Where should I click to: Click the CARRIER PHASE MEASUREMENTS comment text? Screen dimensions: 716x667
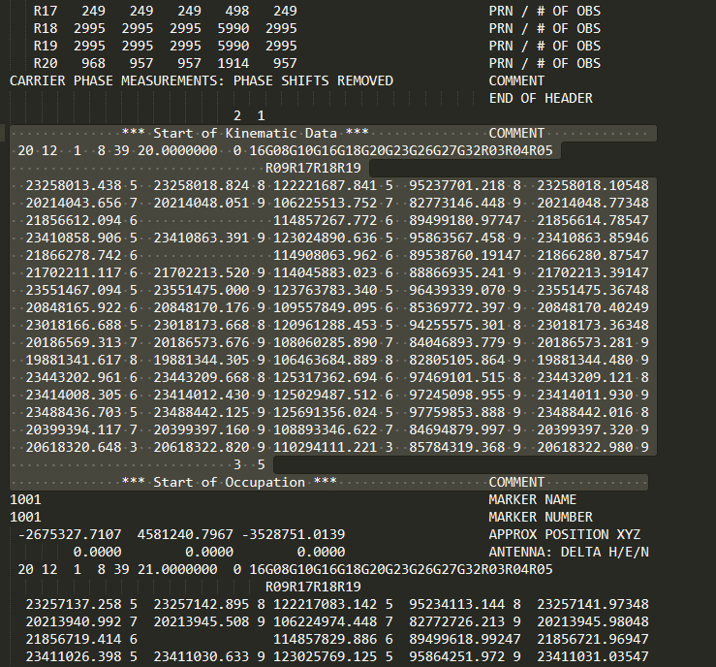pos(202,80)
